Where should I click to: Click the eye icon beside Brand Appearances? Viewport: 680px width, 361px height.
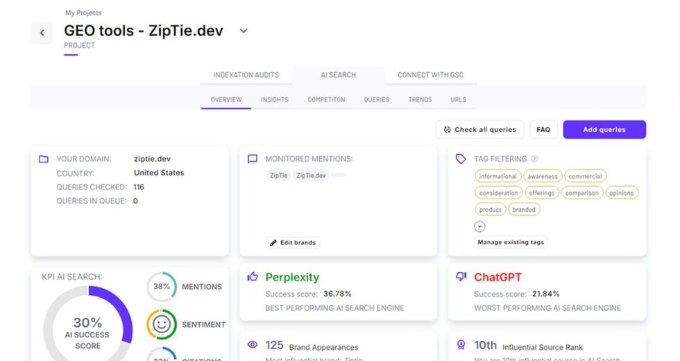[253, 344]
